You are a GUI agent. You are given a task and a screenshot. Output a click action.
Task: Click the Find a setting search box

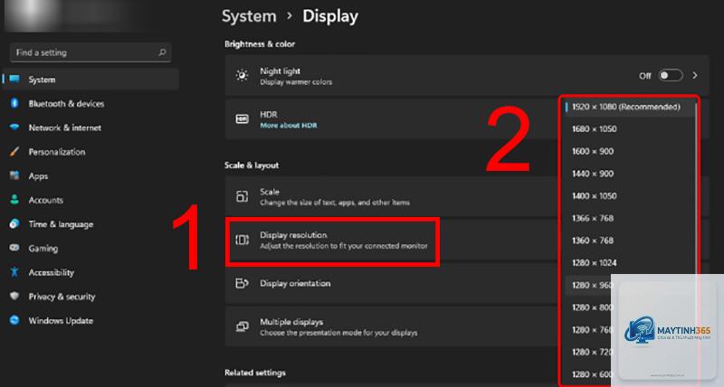[x=90, y=52]
